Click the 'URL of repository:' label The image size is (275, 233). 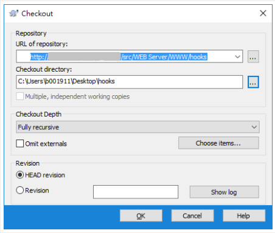(42, 44)
